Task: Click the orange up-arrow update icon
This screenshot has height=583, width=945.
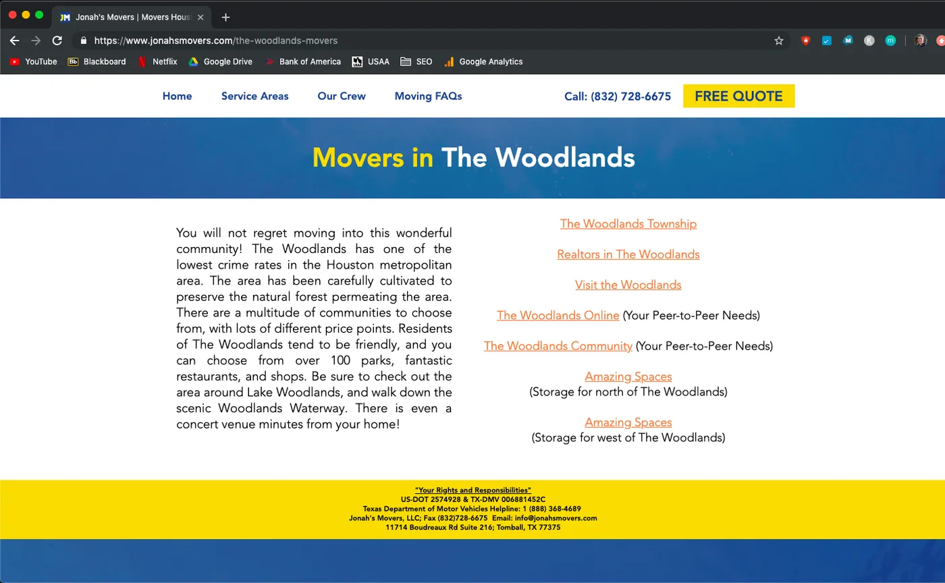Action: click(x=940, y=40)
